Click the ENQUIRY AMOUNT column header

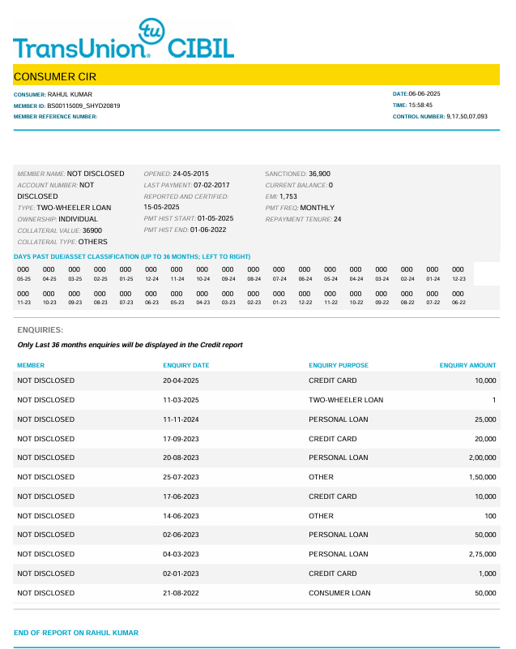(467, 365)
